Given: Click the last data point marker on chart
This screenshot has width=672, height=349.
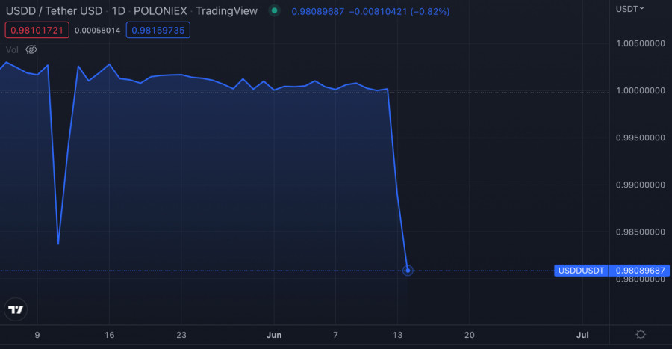Looking at the screenshot, I should coord(408,270).
